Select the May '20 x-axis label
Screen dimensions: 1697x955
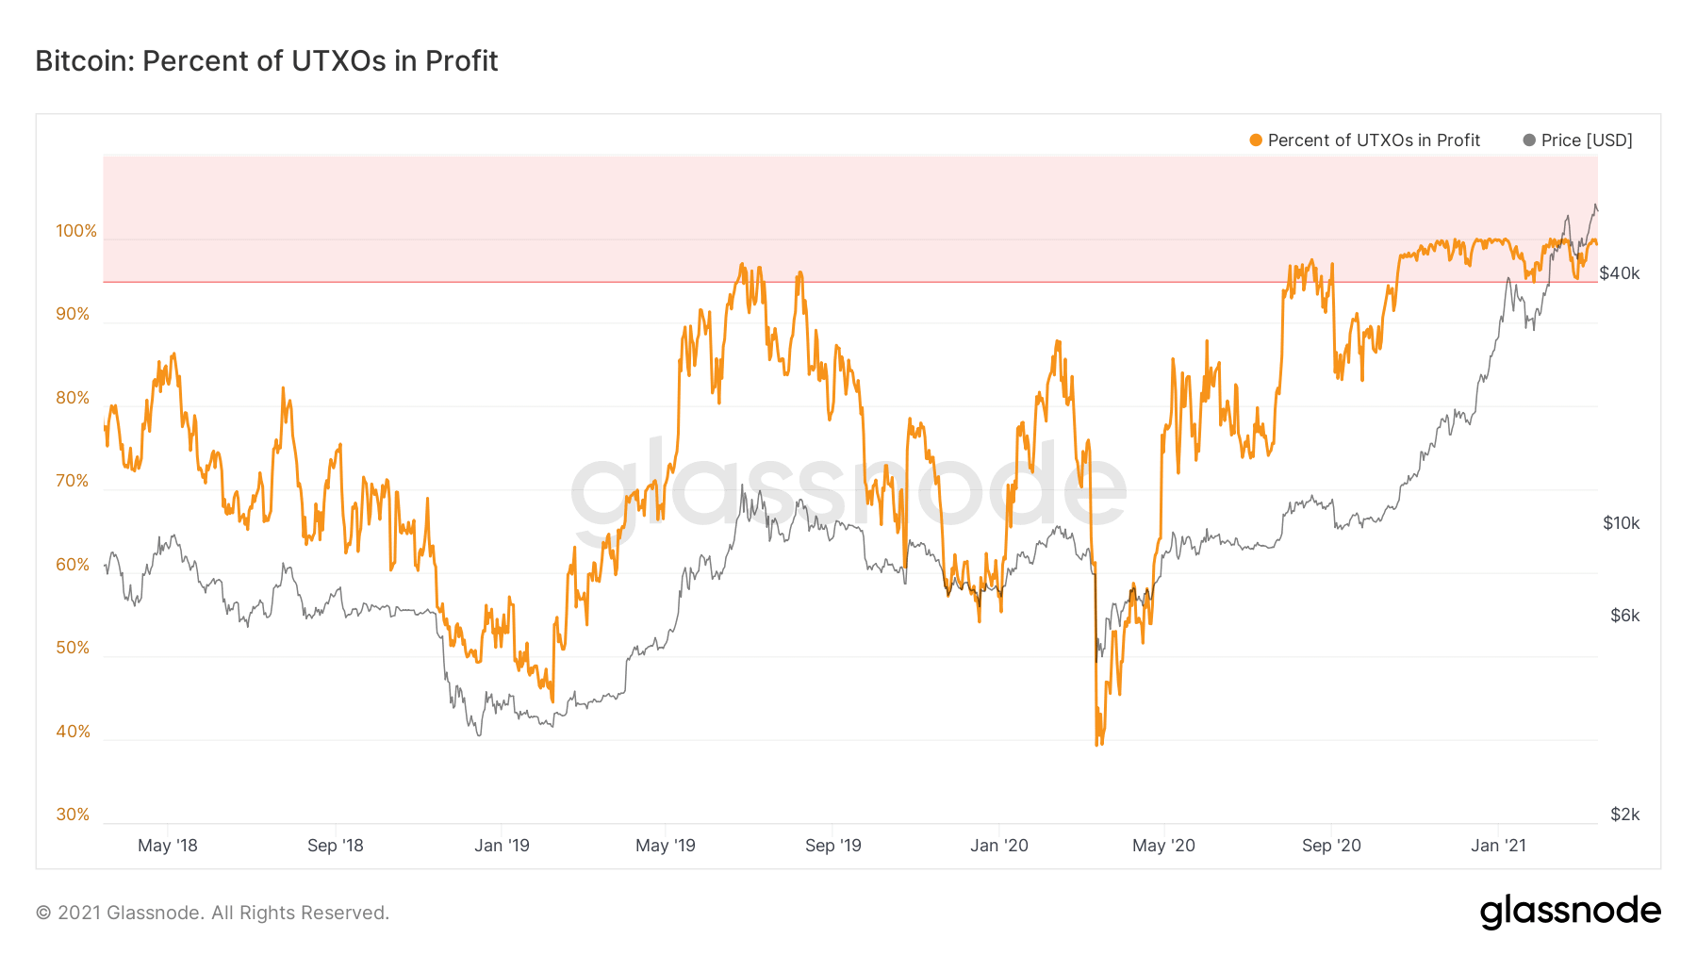pos(1163,846)
